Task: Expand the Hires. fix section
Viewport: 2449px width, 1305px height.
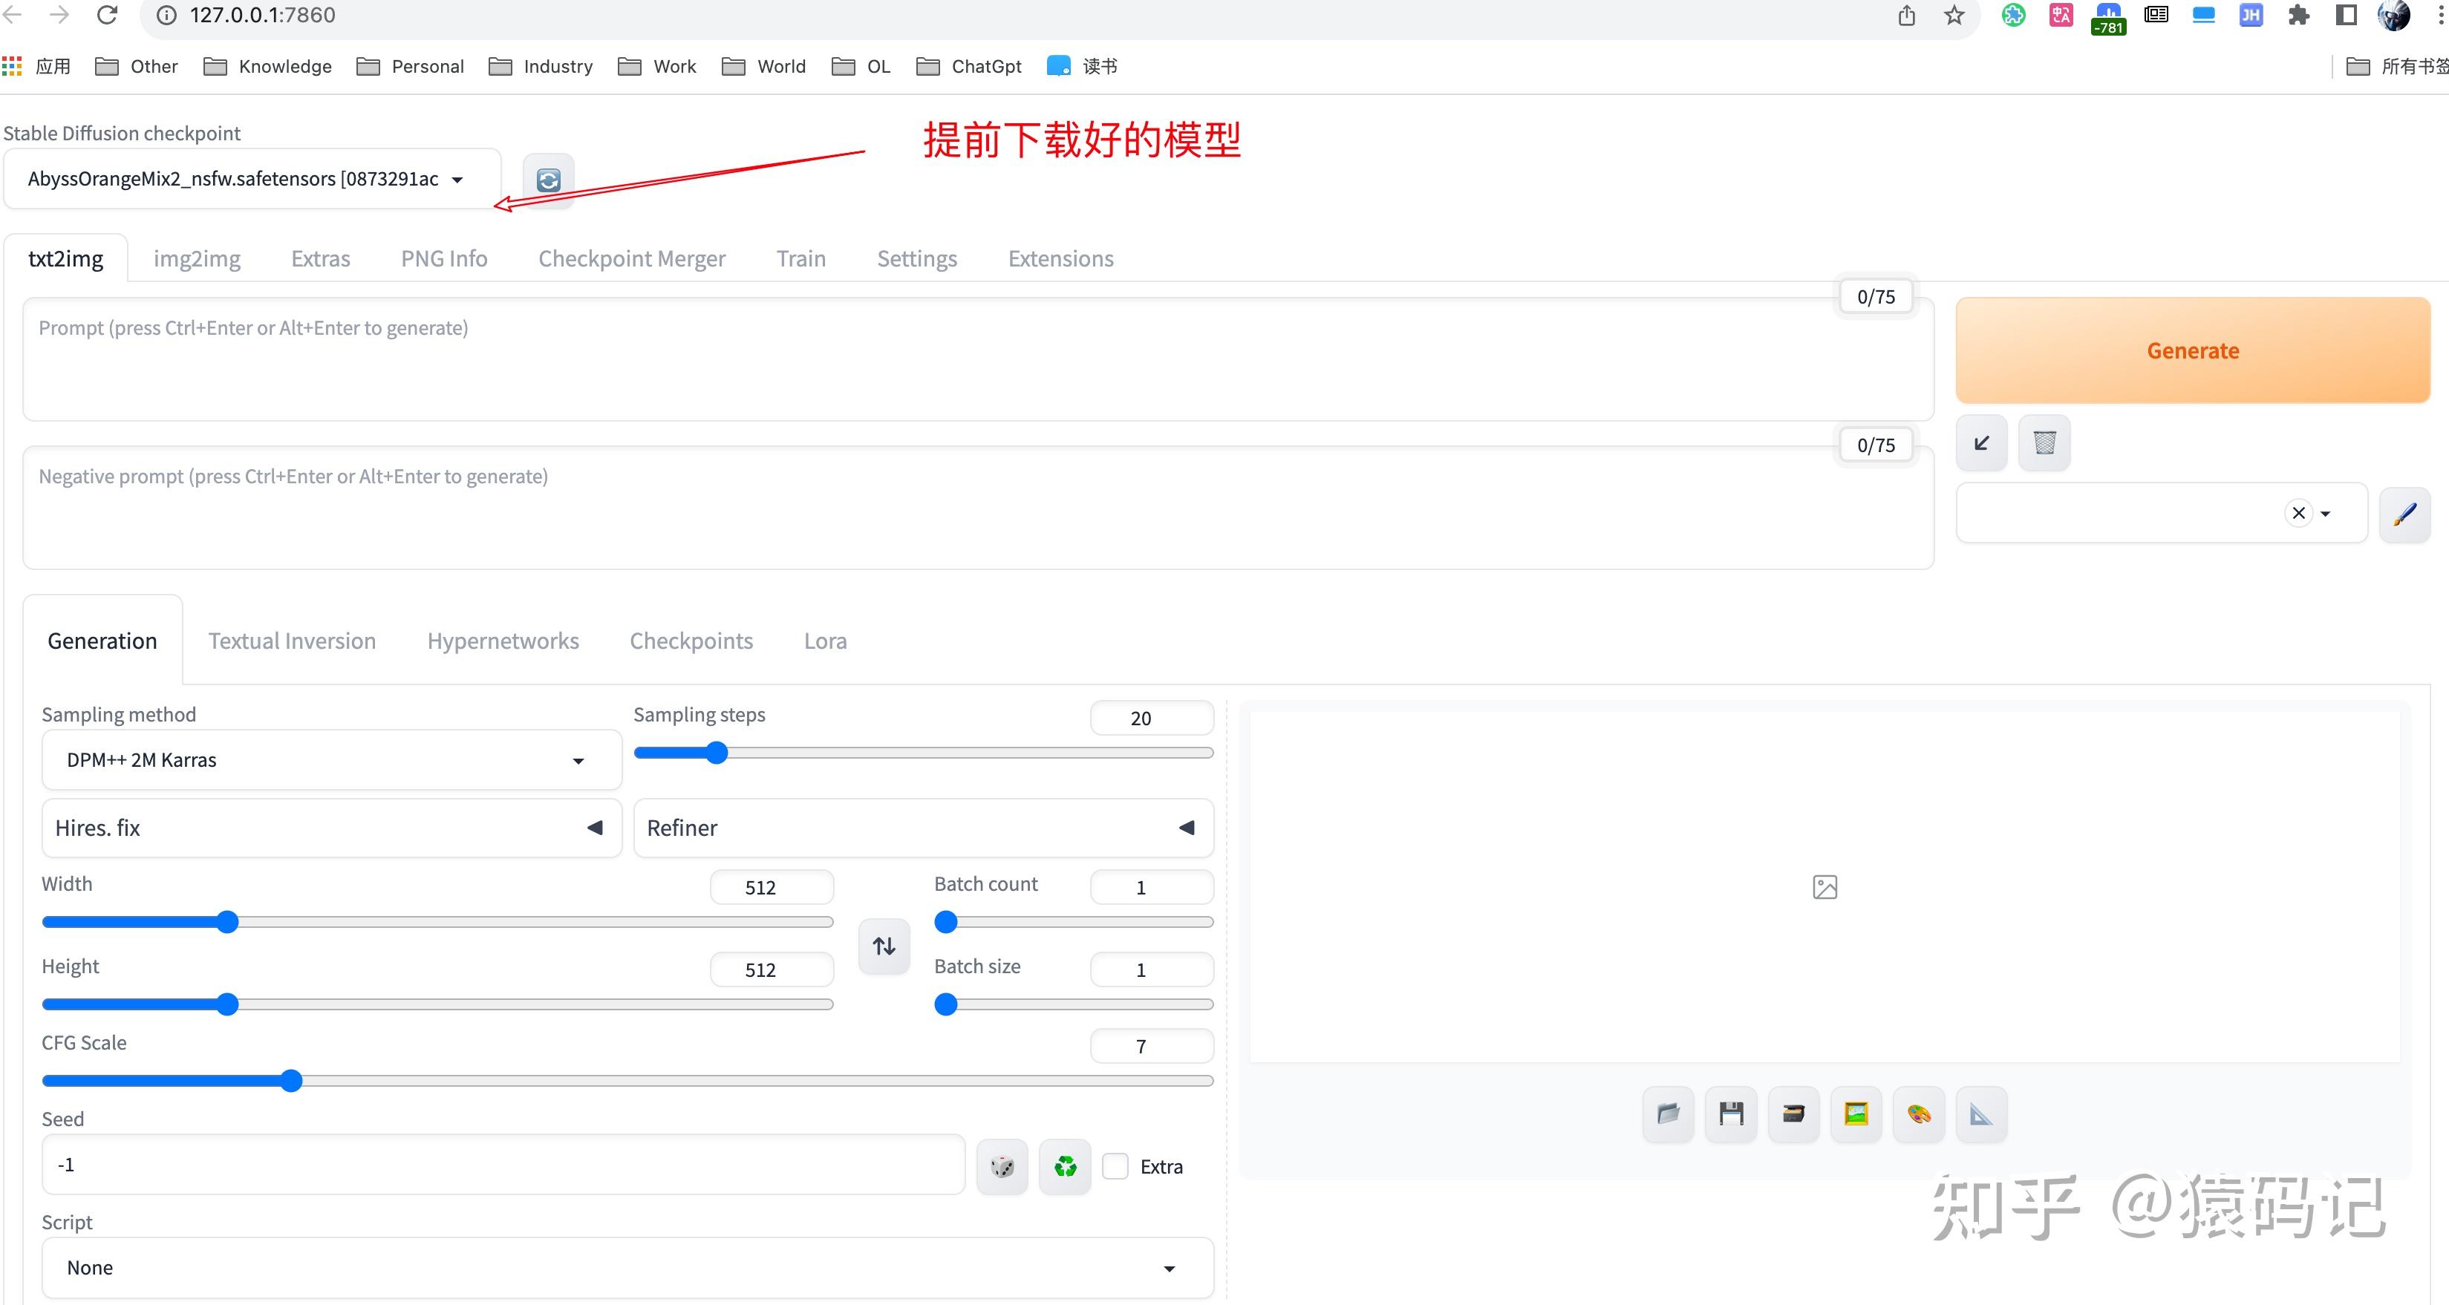Action: tap(332, 828)
